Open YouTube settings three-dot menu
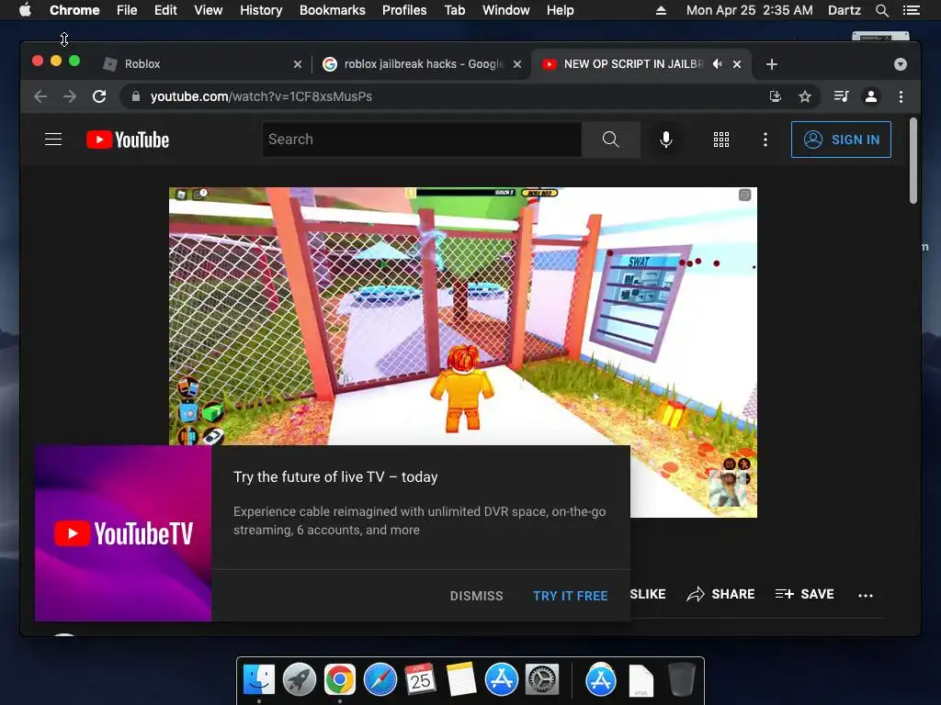 [765, 140]
